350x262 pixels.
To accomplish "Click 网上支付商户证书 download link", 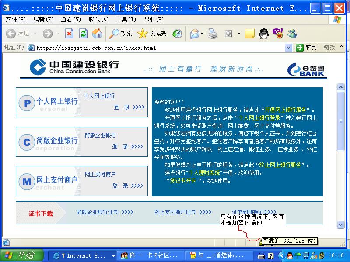I will (183, 212).
